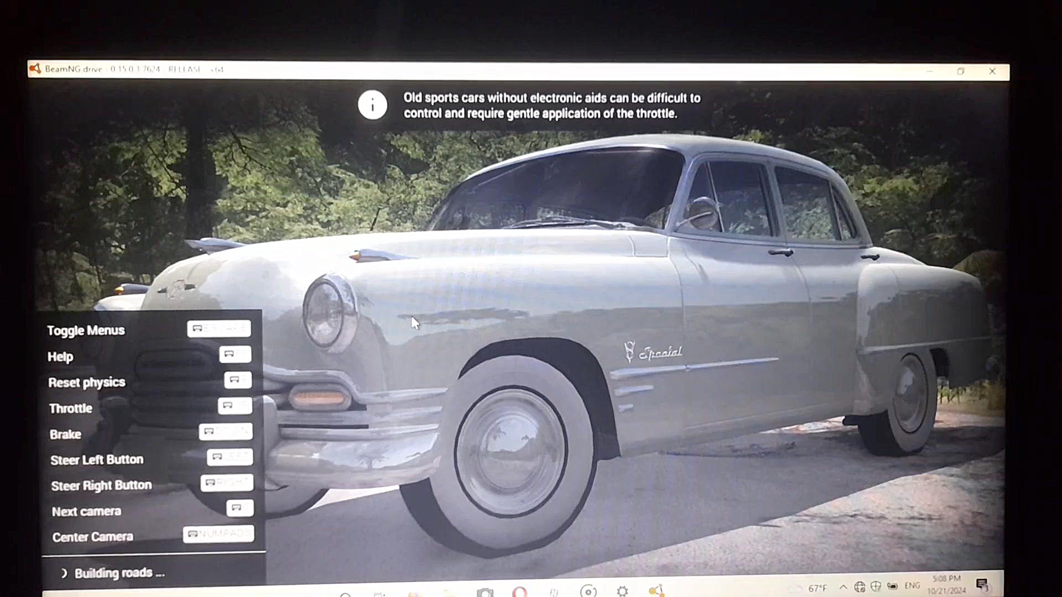Open the ENG language selector
Screen dimensions: 1062x597
coord(912,585)
